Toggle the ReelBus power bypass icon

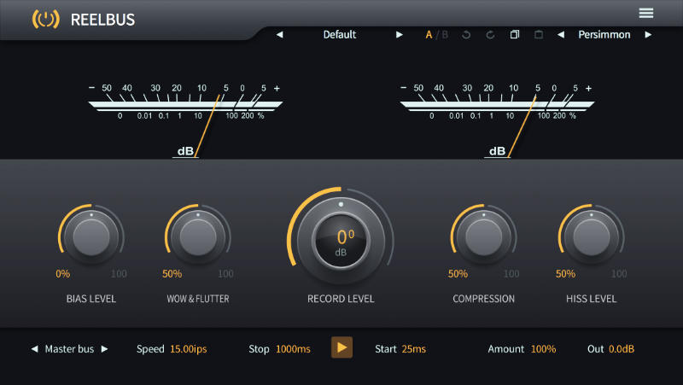[x=46, y=19]
